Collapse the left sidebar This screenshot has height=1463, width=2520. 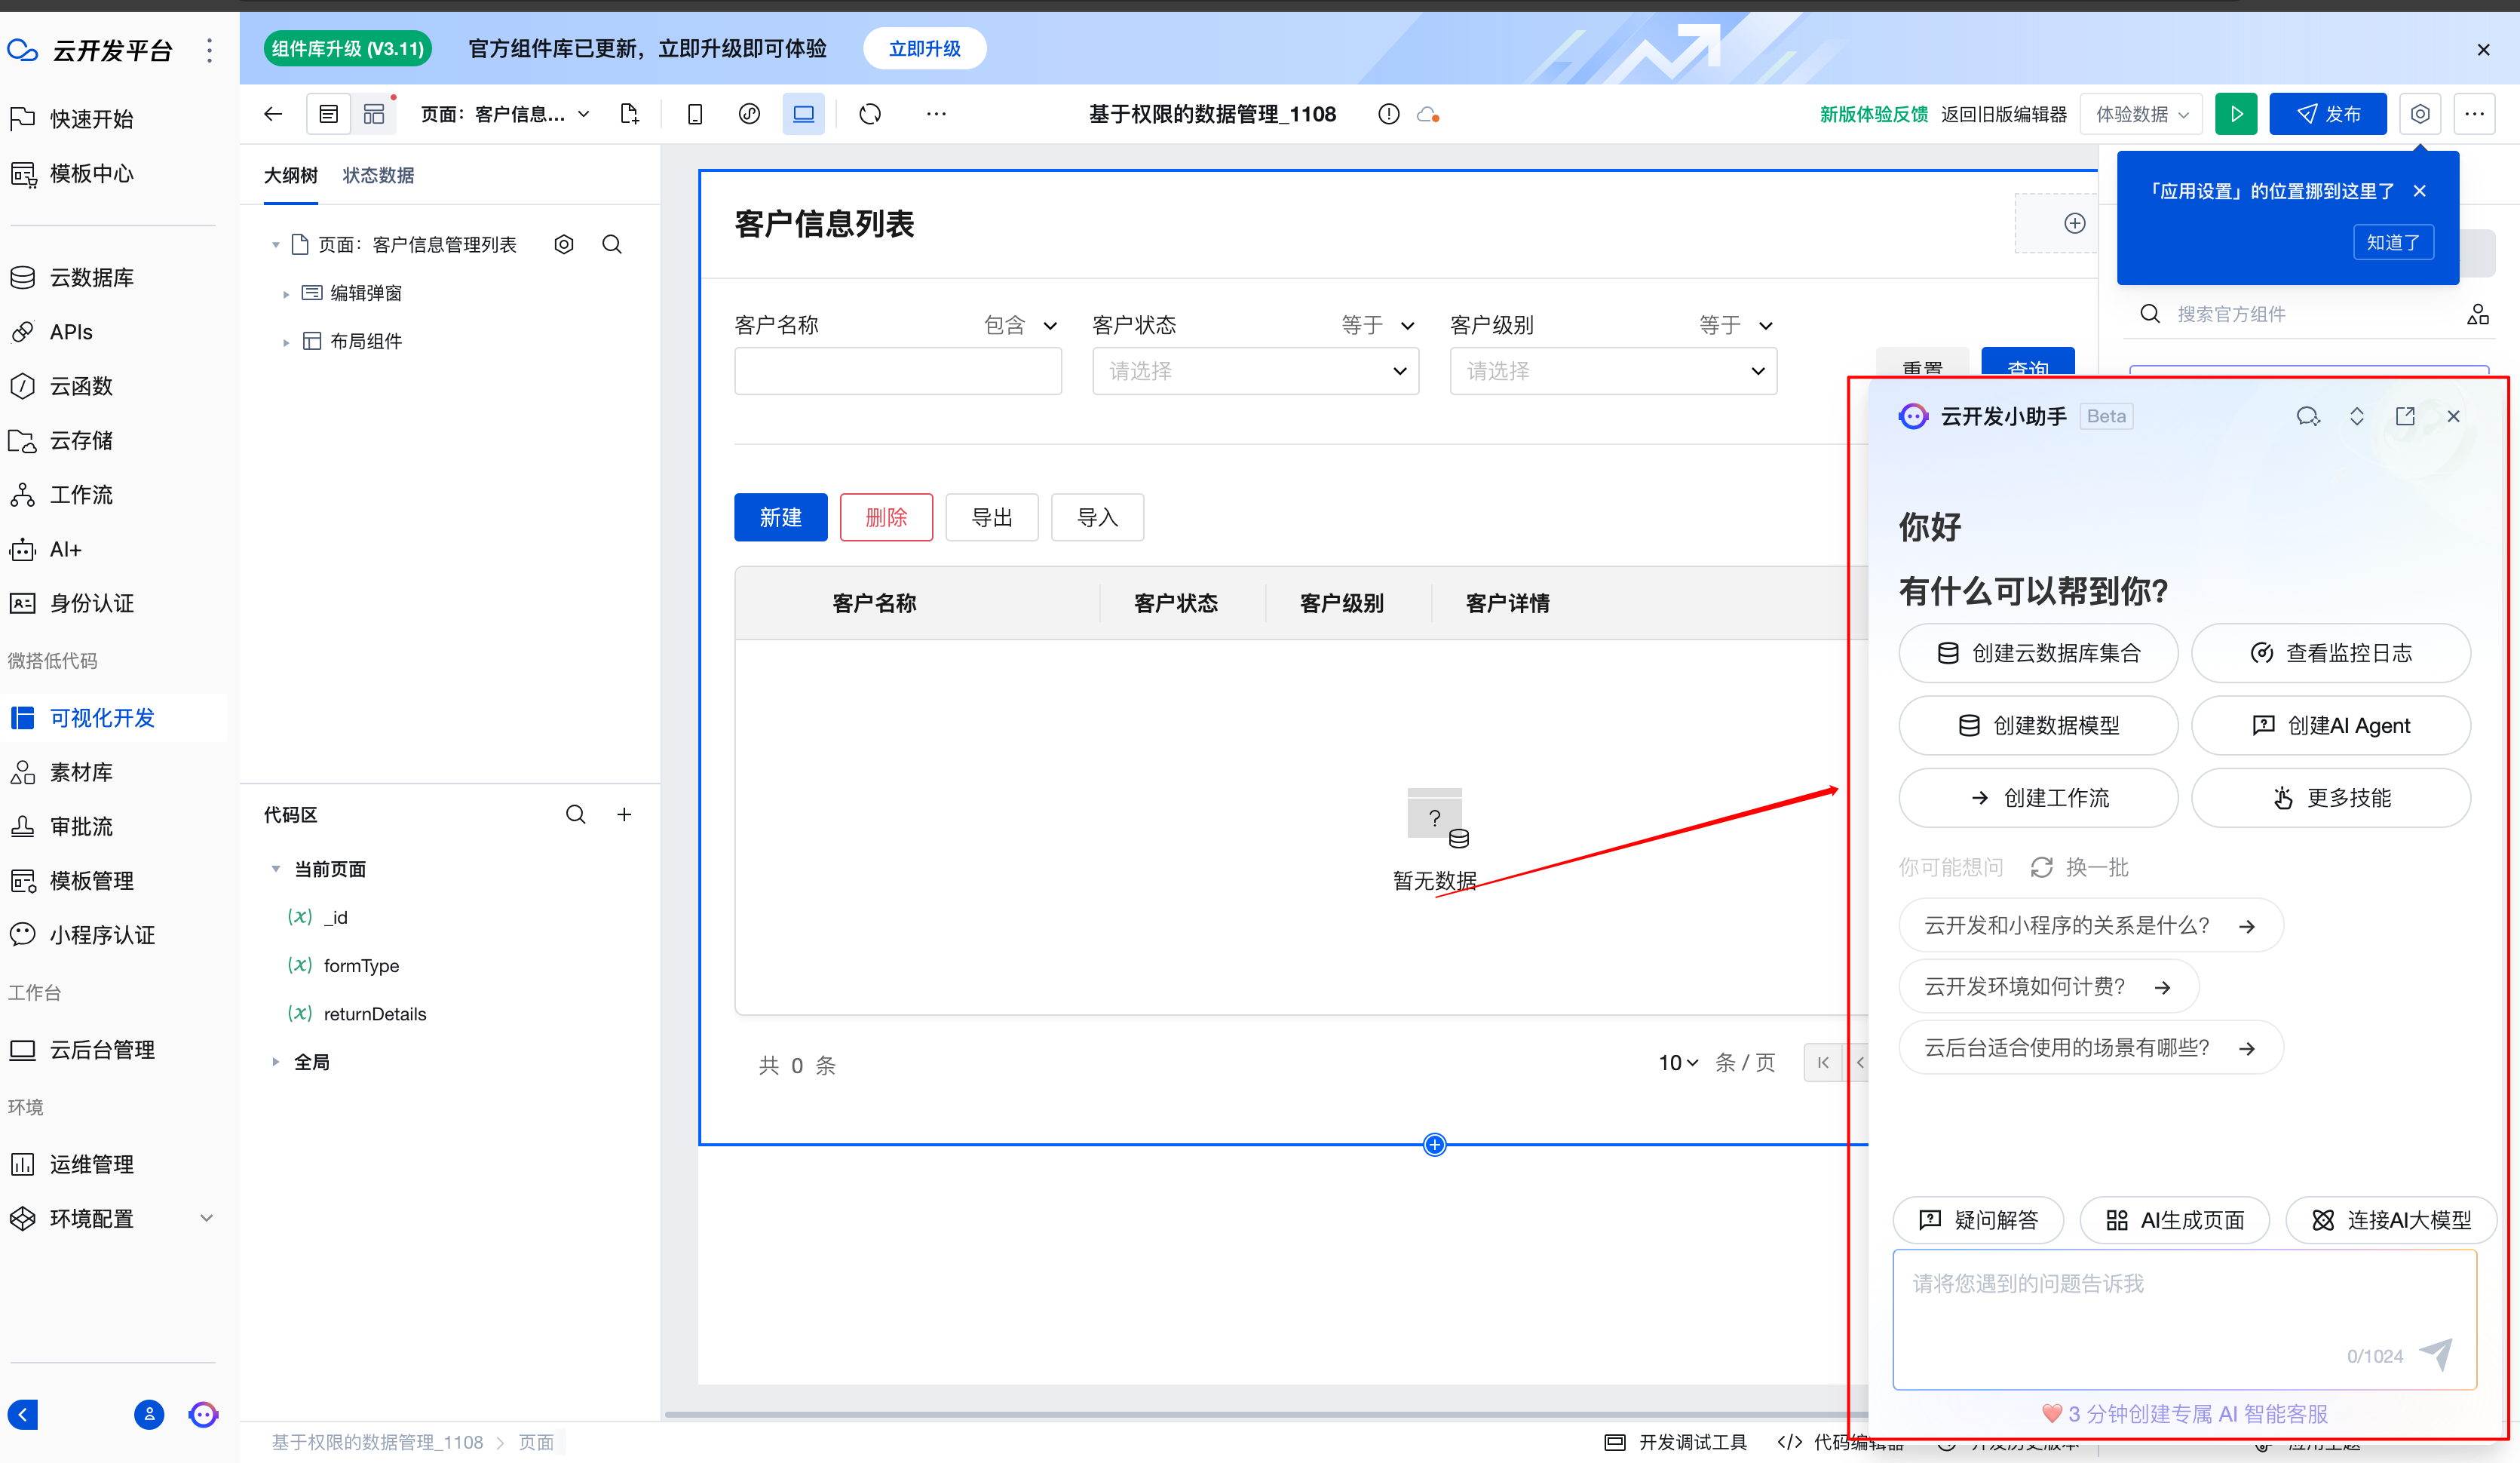pyautogui.click(x=23, y=1414)
